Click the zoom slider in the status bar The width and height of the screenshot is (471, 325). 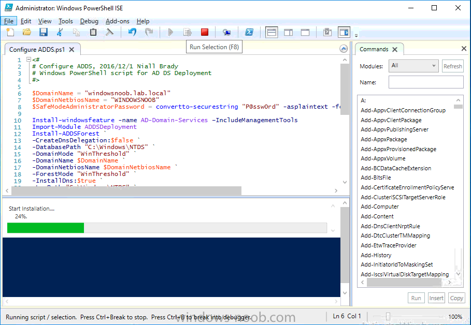tap(388, 316)
